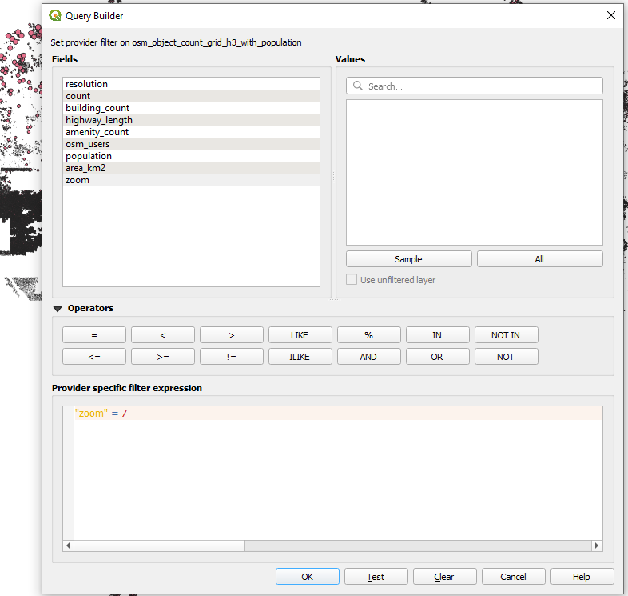The image size is (628, 596).
Task: Click into the Values search box
Action: pyautogui.click(x=475, y=86)
